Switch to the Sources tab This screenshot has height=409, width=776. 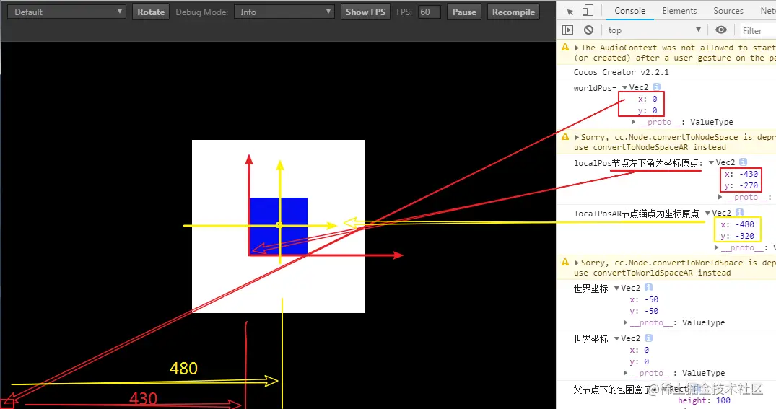tap(728, 10)
